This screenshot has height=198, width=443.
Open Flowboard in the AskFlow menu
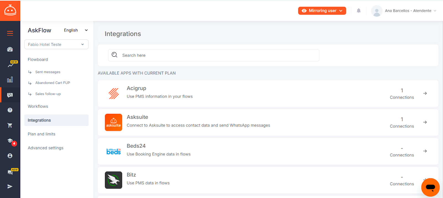click(38, 59)
